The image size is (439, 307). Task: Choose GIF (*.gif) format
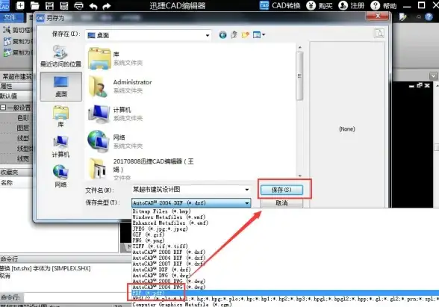point(149,235)
